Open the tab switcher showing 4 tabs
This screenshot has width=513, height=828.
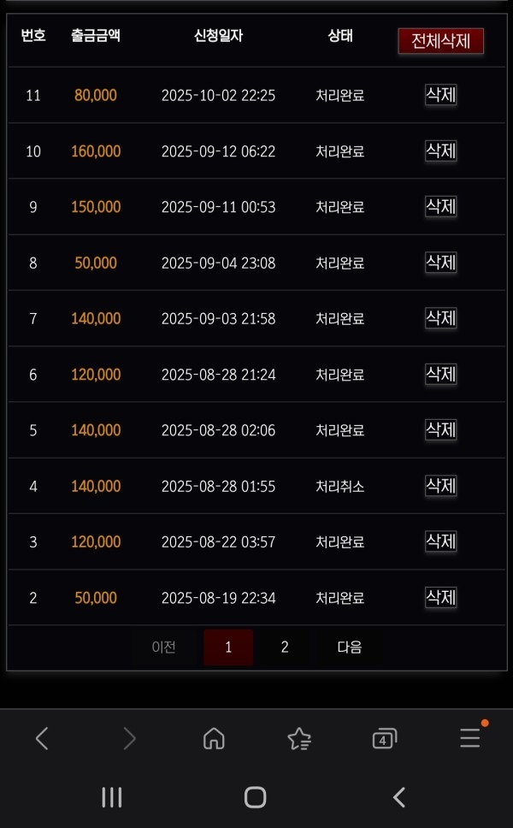[385, 738]
